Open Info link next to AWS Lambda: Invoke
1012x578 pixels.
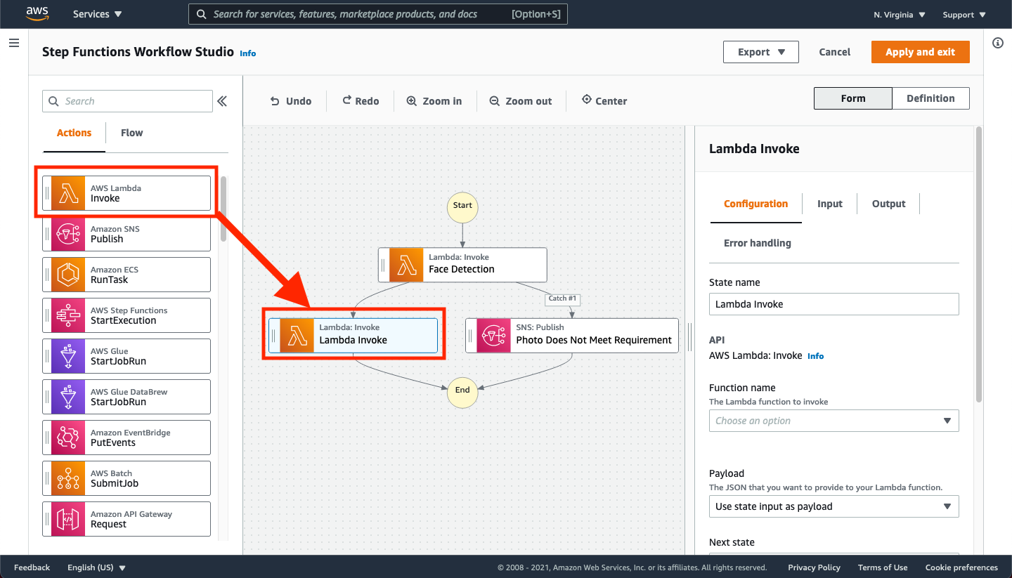(816, 356)
